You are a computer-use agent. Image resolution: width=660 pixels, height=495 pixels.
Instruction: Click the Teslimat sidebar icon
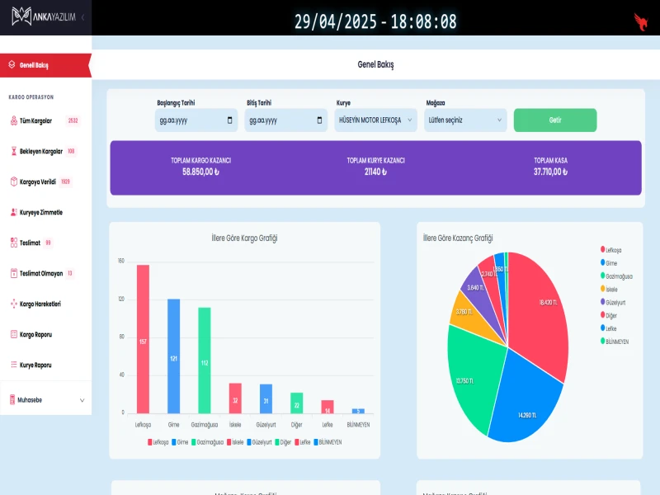[13, 243]
